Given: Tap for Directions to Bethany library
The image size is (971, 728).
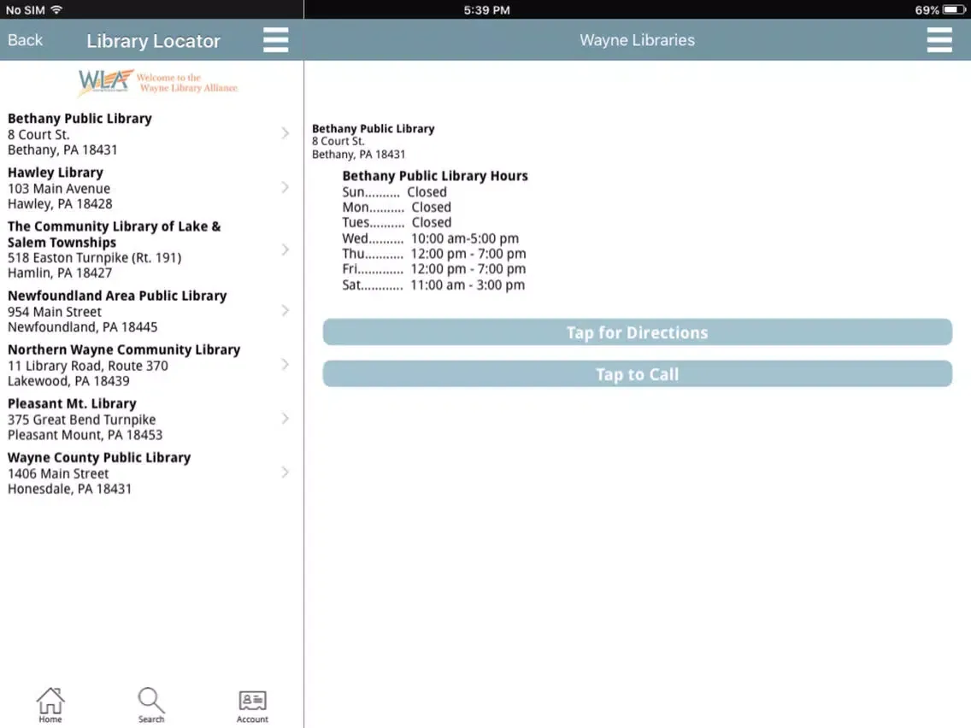Looking at the screenshot, I should point(638,332).
